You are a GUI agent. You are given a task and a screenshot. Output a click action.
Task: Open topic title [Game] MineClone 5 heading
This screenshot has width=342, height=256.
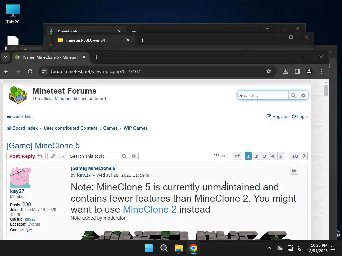43,146
